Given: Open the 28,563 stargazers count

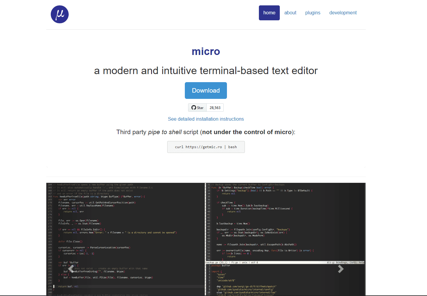Looking at the screenshot, I should [215, 108].
